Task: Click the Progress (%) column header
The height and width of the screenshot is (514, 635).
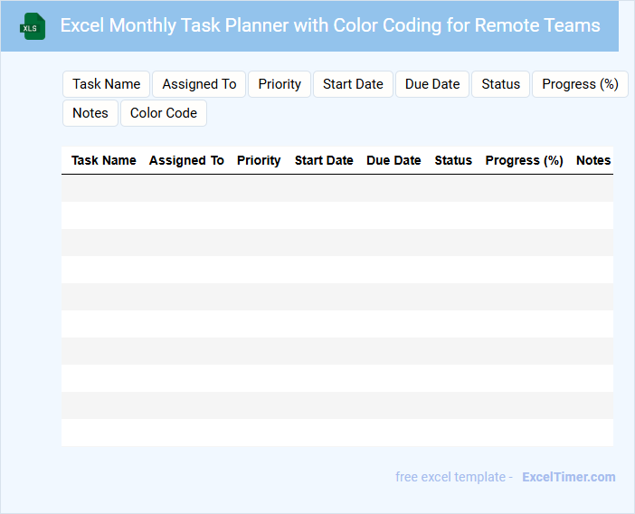Action: click(525, 160)
